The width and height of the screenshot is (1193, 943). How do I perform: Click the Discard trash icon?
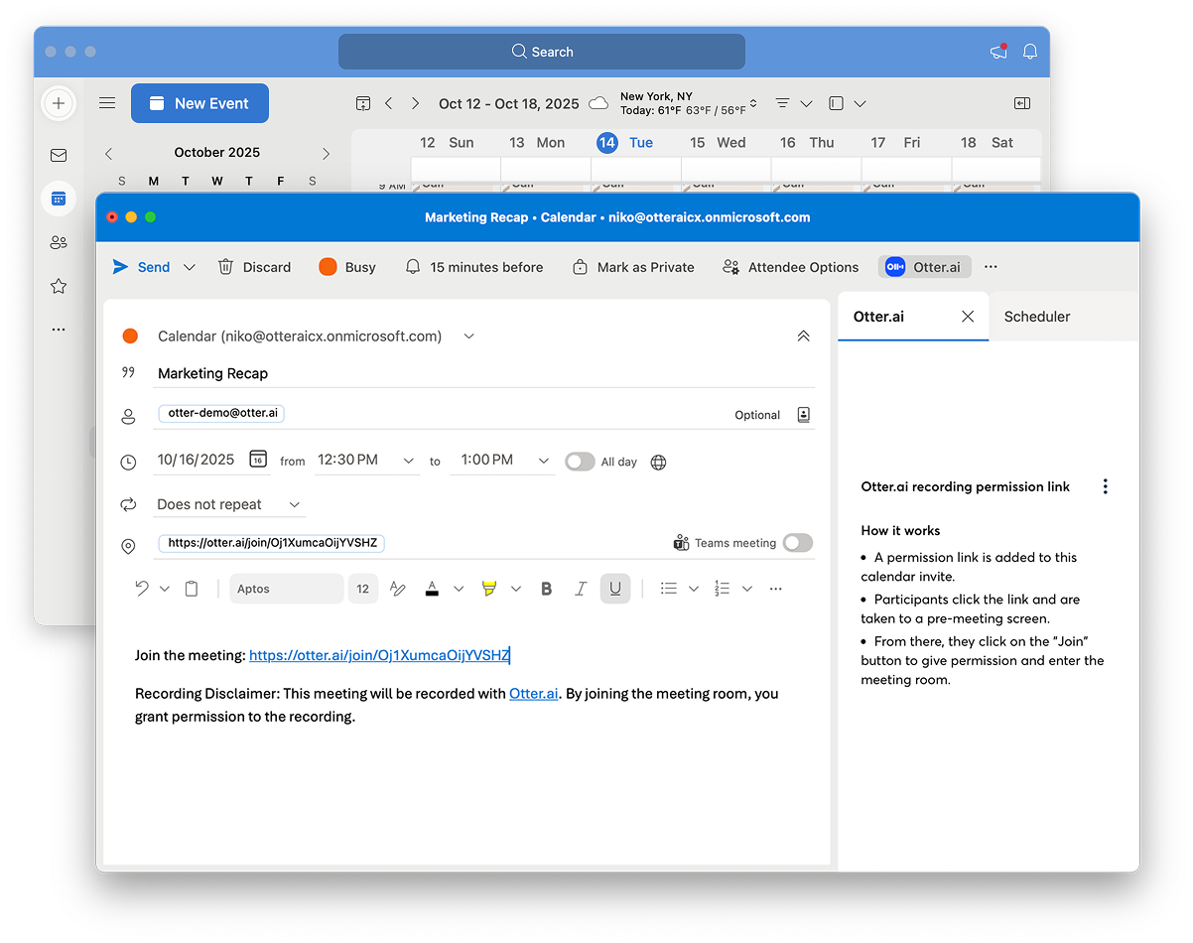point(226,267)
